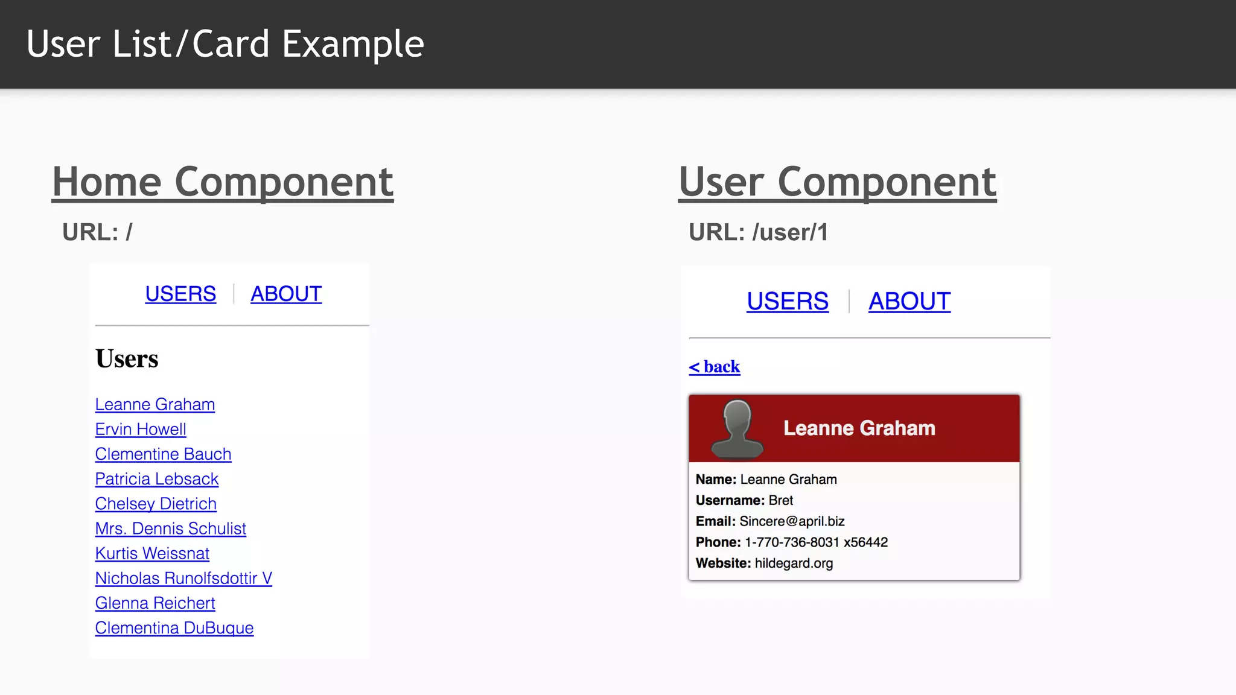Viewport: 1236px width, 695px height.
Task: Open ABOUT link in Home Component nav
Action: point(286,294)
